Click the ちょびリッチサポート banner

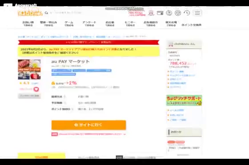point(184,100)
